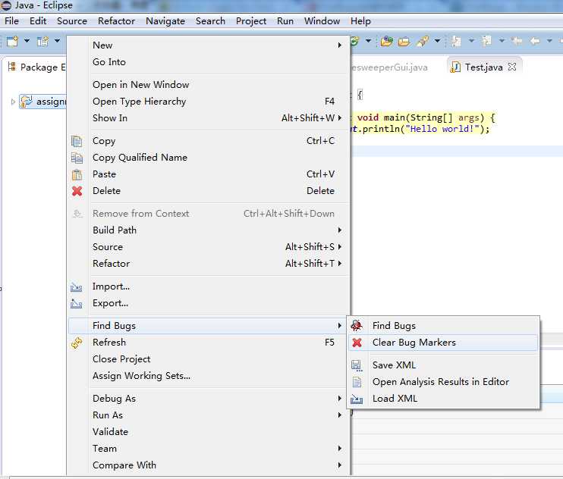Expand the assign project tree node

click(x=13, y=102)
